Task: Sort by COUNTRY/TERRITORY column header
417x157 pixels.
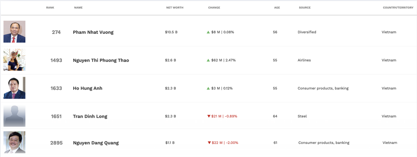Action: point(398,8)
